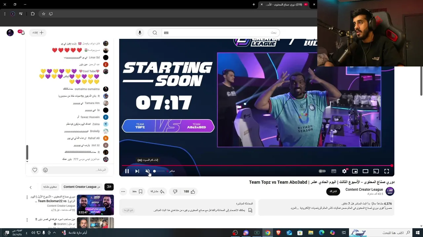Open Brave browser from taskbar

[279, 233]
